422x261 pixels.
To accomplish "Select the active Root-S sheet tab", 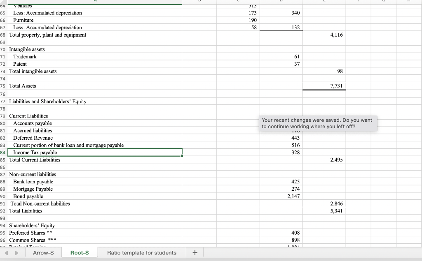I will (x=79, y=253).
